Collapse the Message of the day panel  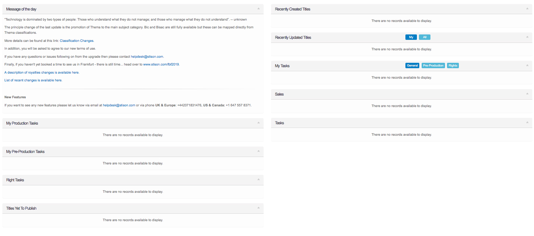coord(258,9)
